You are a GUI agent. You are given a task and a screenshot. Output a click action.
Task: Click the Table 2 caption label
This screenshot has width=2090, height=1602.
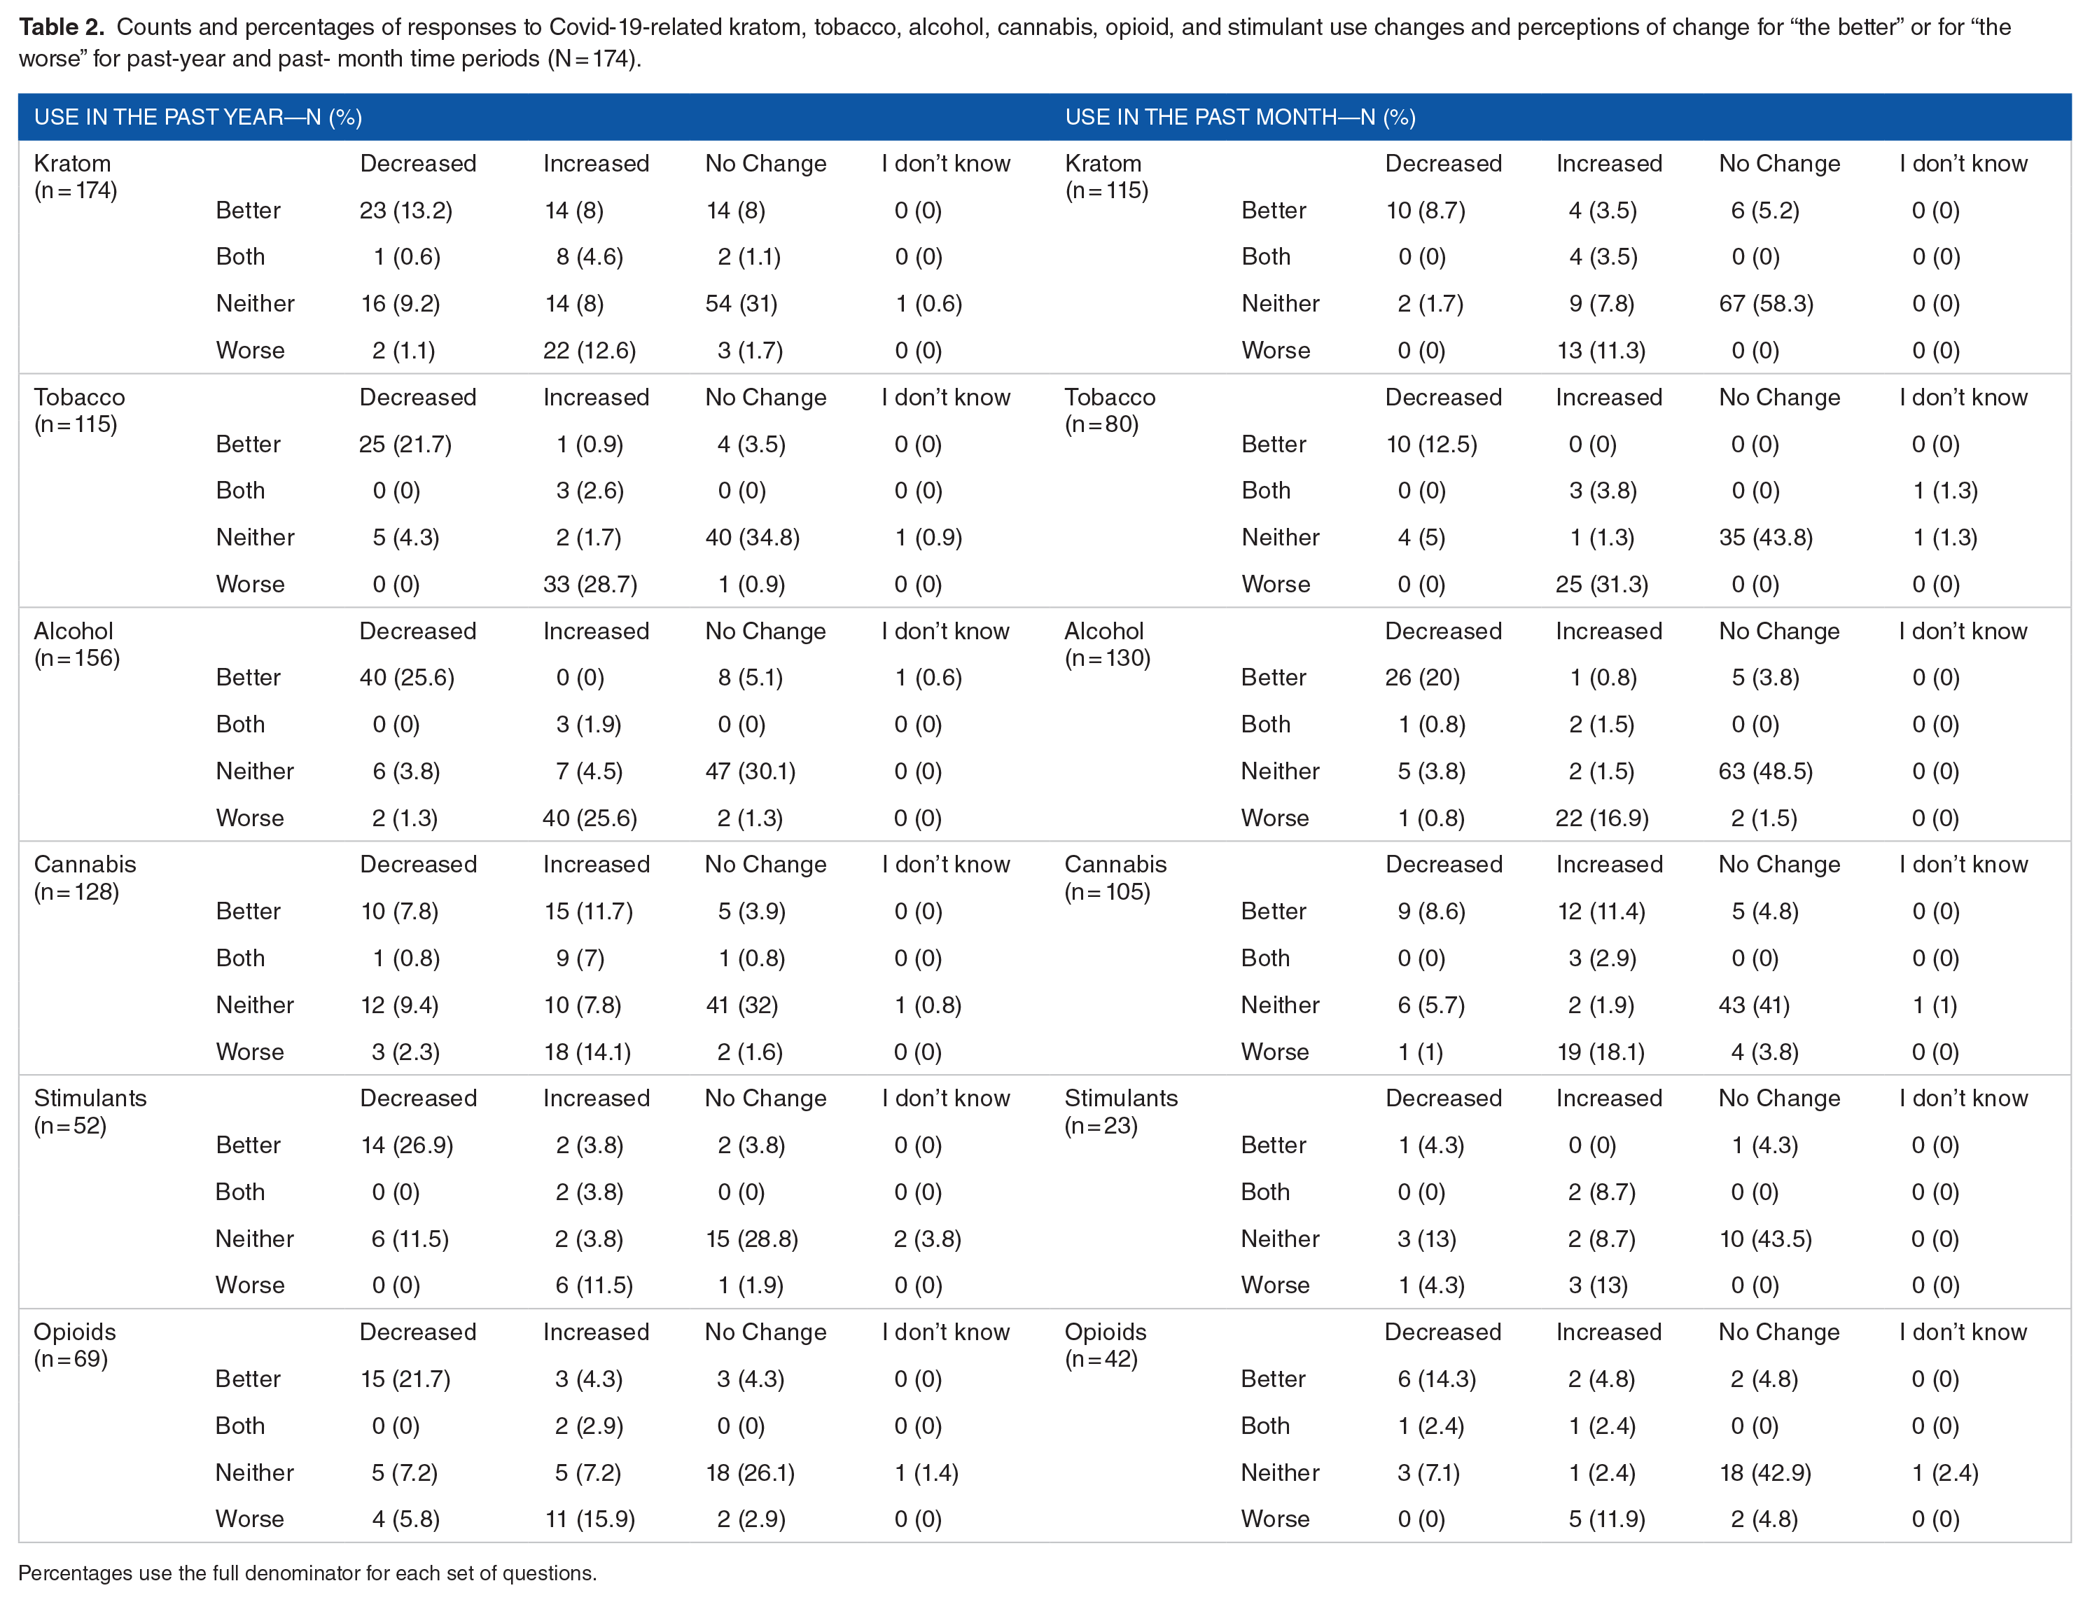point(61,27)
